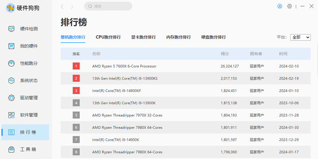The width and height of the screenshot is (318, 159).
Task: Switch to 显卡跑分排行 tab
Action: pos(143,37)
